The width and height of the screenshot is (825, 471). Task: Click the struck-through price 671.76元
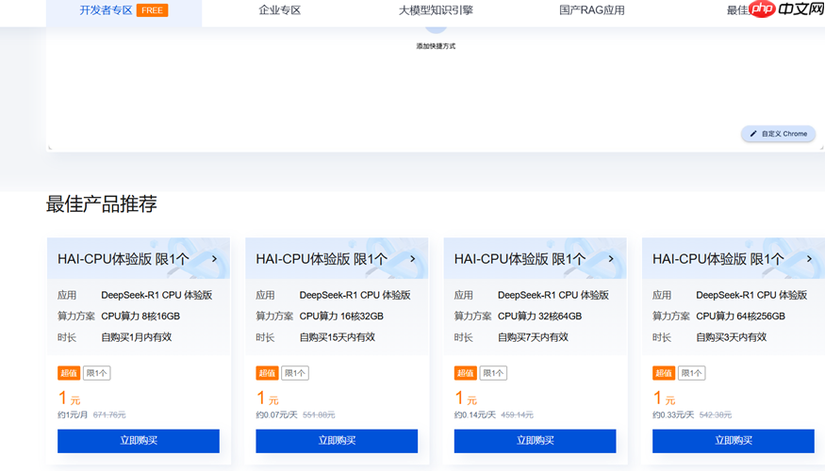coord(109,414)
